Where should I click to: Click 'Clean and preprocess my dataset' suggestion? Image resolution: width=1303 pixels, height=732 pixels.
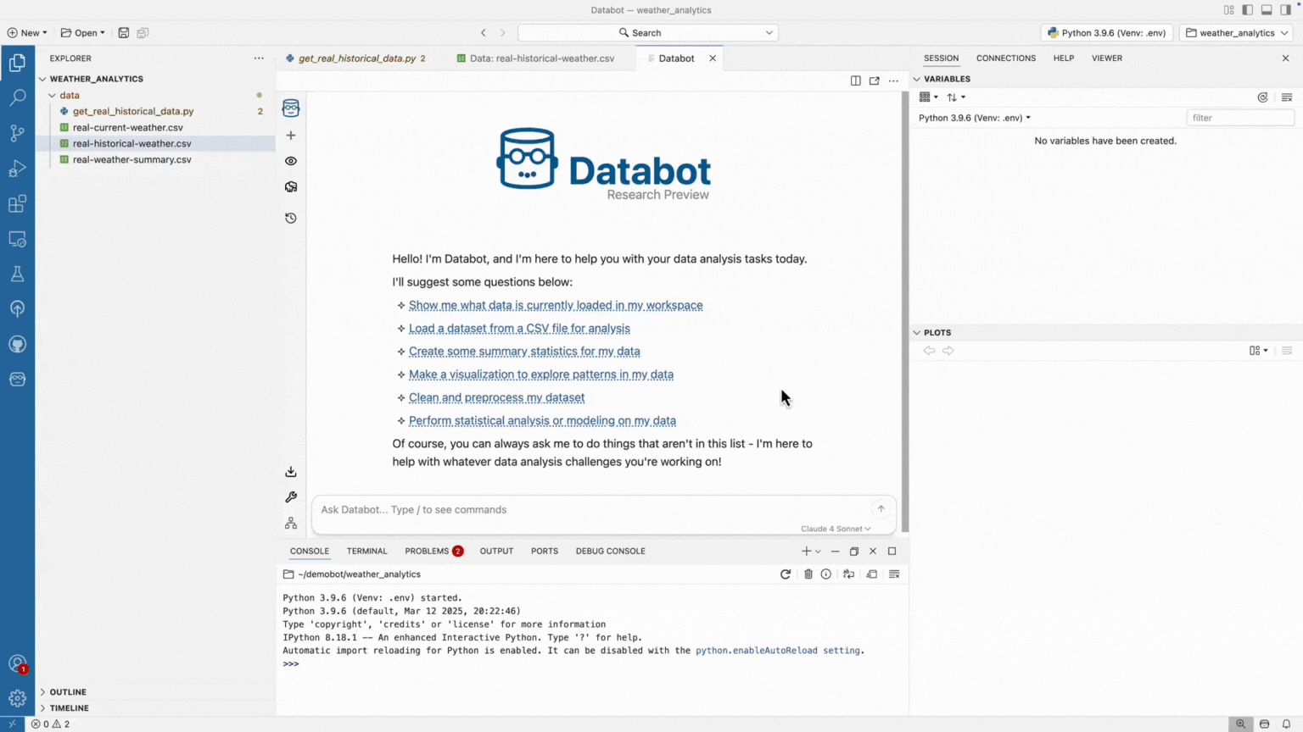pyautogui.click(x=496, y=397)
